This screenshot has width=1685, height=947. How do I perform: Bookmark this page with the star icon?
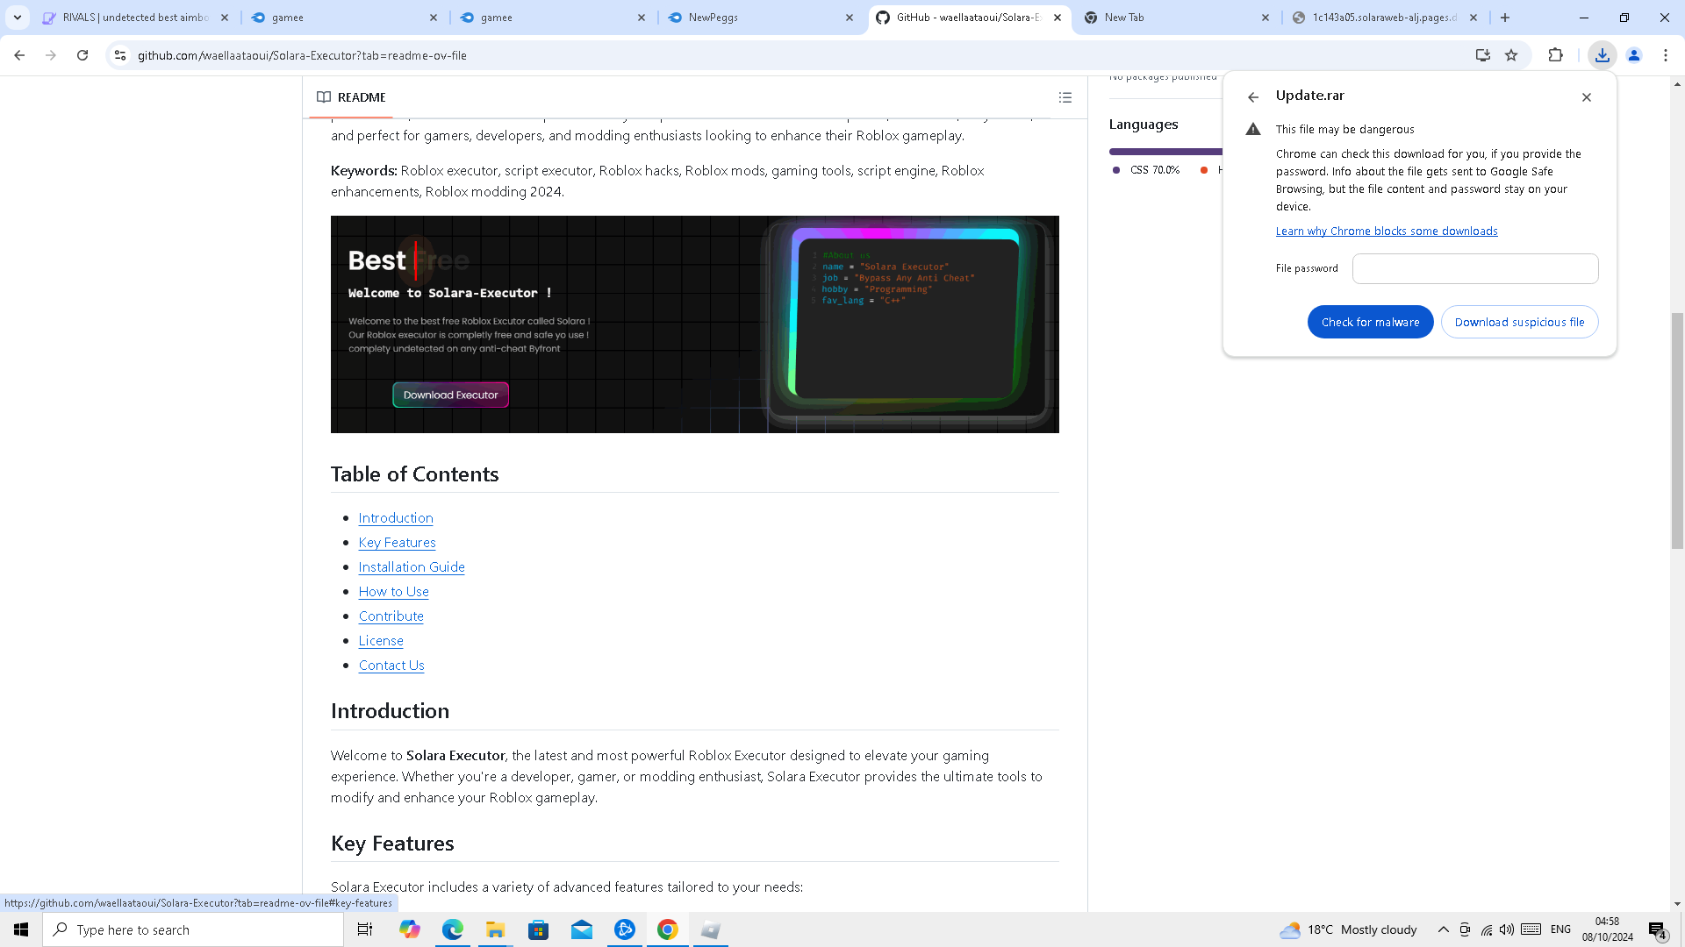click(1511, 55)
